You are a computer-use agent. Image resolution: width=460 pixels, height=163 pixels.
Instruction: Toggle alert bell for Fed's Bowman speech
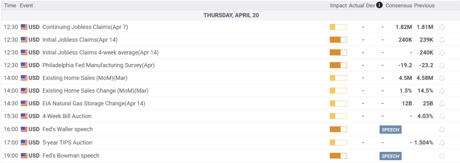442,156
